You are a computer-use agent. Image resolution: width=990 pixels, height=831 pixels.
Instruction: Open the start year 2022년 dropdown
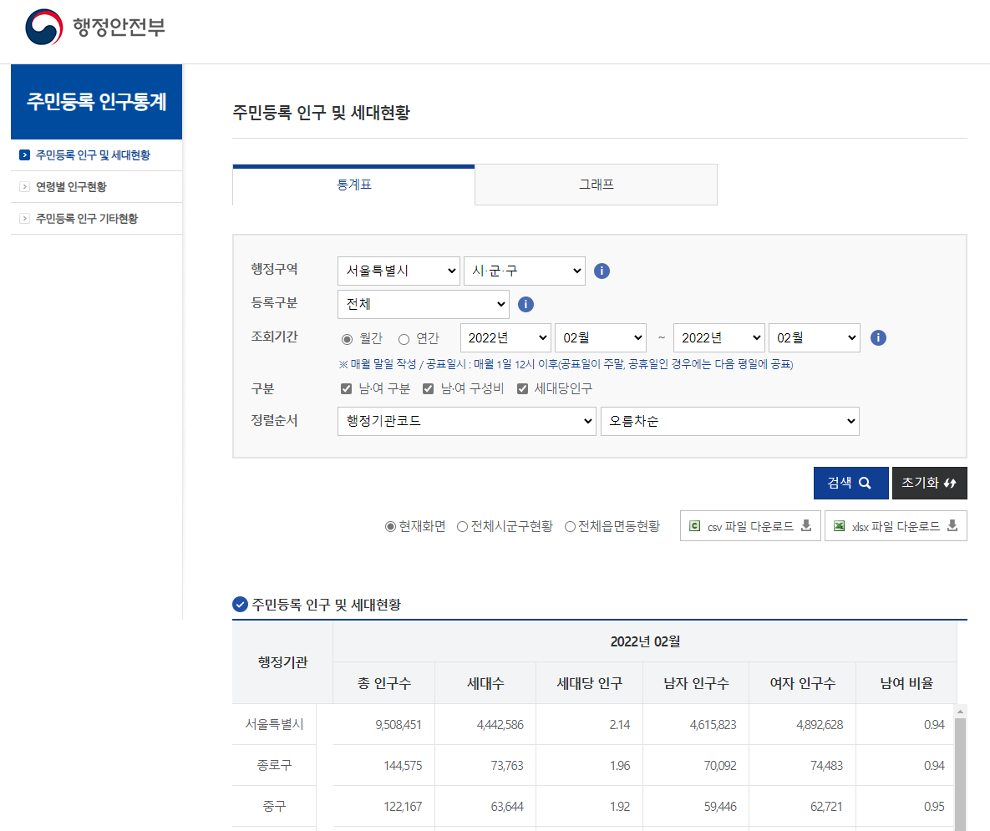click(505, 337)
